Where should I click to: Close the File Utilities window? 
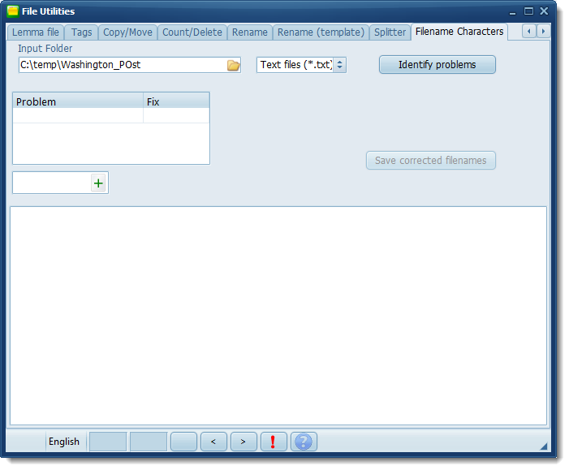click(544, 11)
